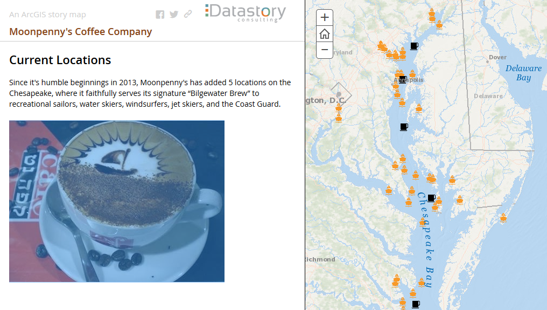Share story via Twitter icon
The width and height of the screenshot is (547, 310).
coord(174,15)
